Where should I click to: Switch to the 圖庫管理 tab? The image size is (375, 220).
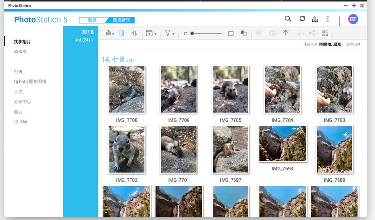[122, 20]
